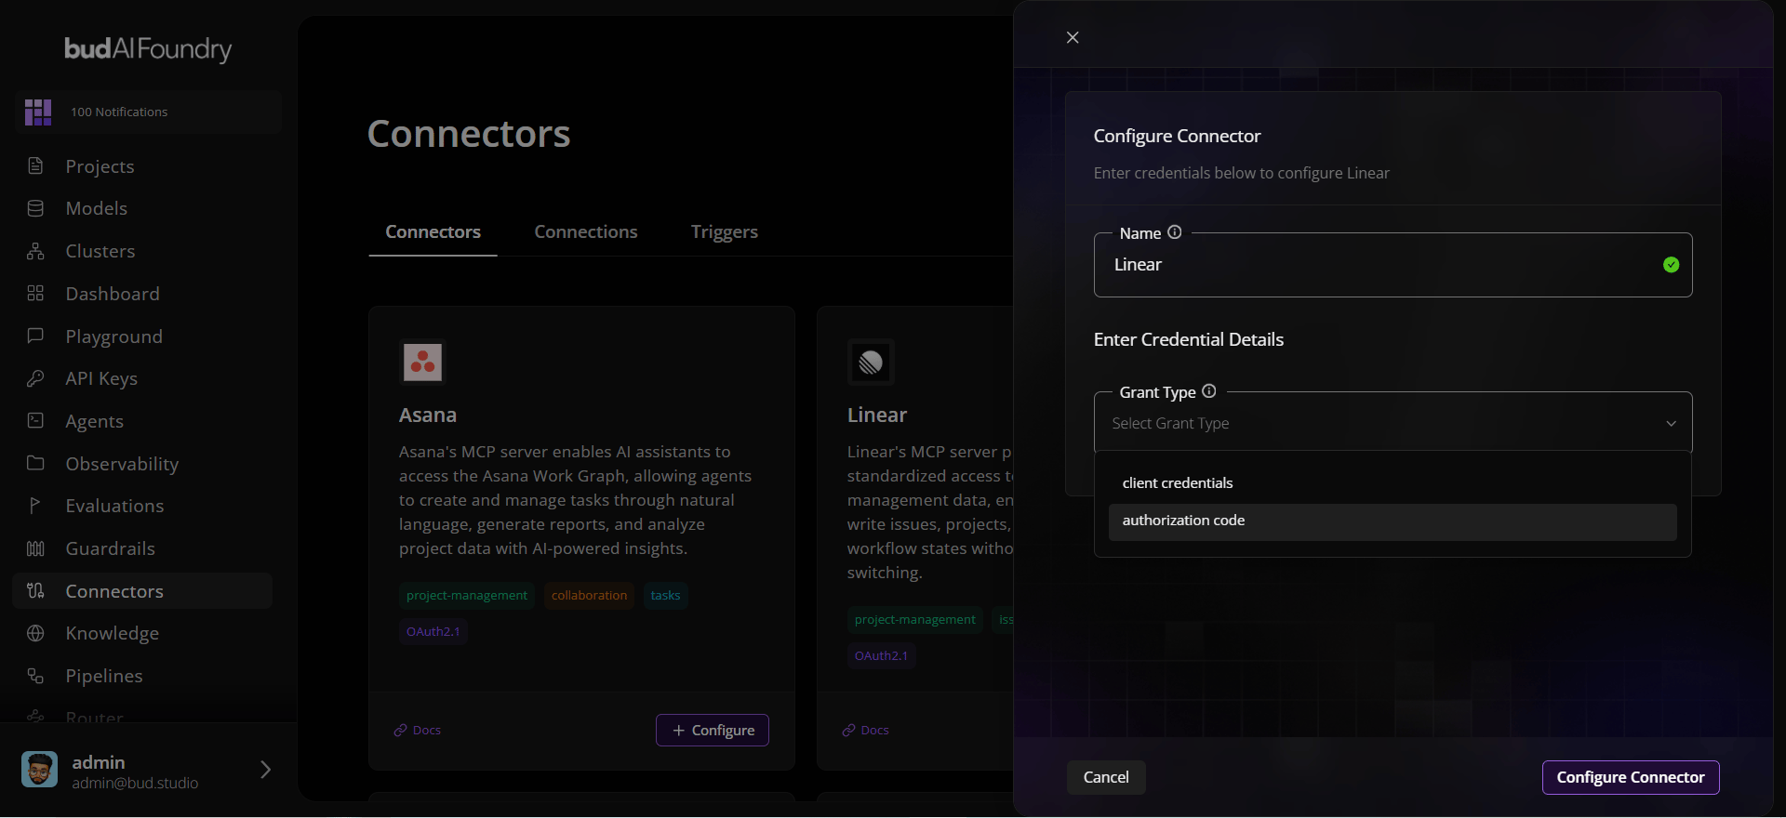This screenshot has width=1786, height=818.
Task: Click Configure on the Asana card
Action: tap(713, 731)
